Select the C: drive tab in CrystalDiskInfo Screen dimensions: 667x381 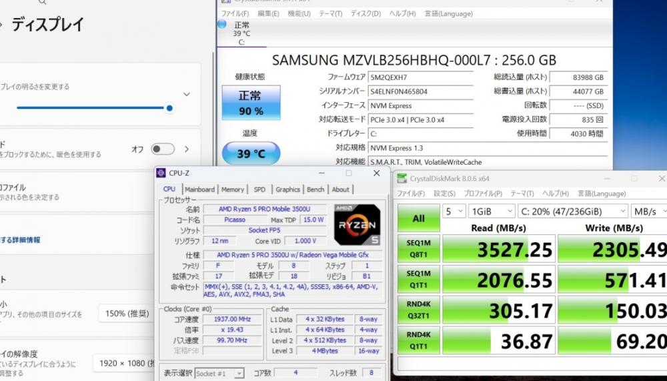[x=241, y=33]
